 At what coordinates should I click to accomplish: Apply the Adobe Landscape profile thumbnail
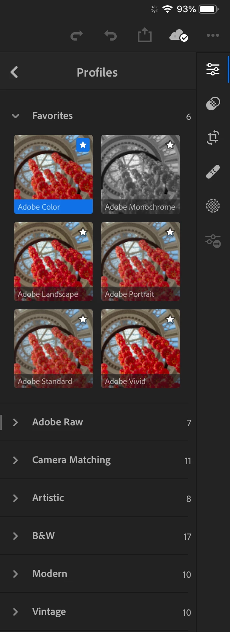[53, 262]
